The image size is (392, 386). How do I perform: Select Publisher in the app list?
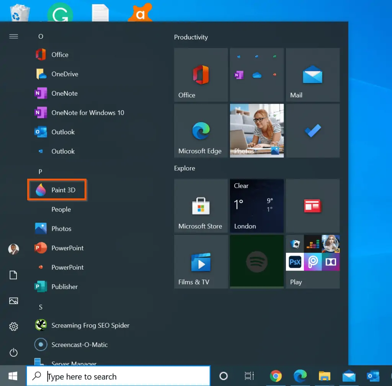pyautogui.click(x=64, y=287)
